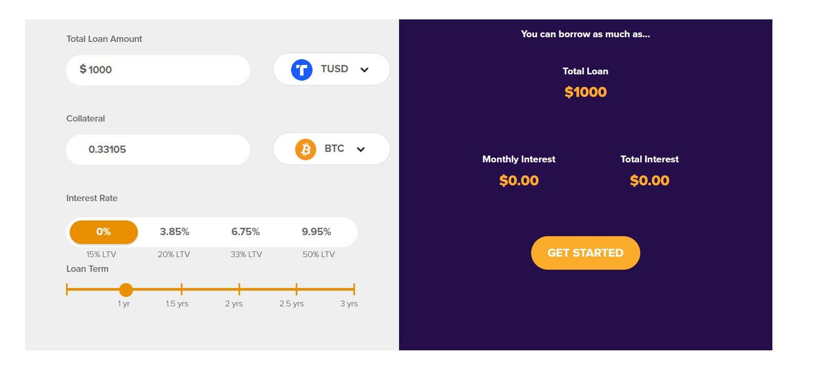
Task: Select the 3.85% interest rate option
Action: (x=175, y=232)
